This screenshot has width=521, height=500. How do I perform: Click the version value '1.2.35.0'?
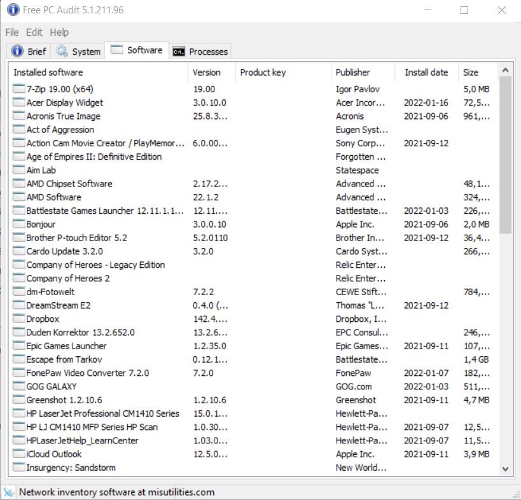click(210, 346)
